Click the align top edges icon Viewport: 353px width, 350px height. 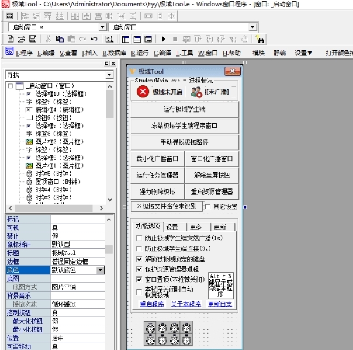coord(48,16)
